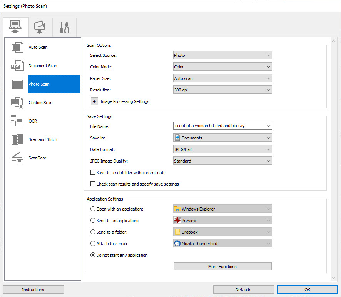Open Scan and Stitch settings
Viewport: 341px width, 297px height.
tap(43, 139)
